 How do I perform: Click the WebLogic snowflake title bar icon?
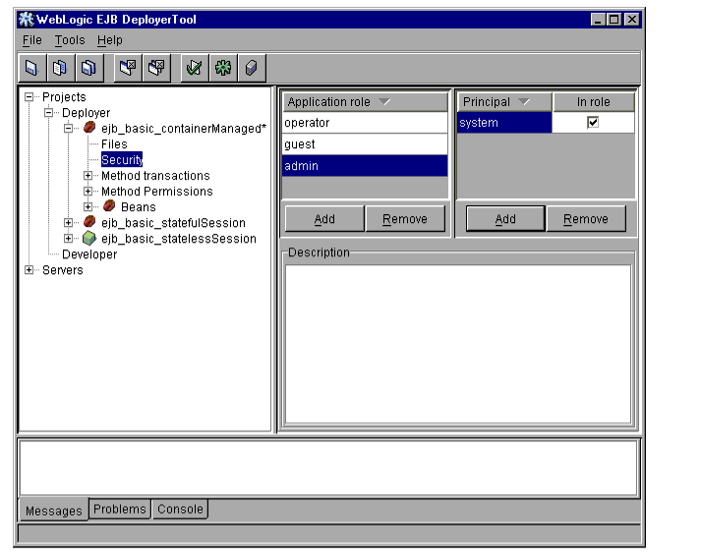tap(26, 20)
